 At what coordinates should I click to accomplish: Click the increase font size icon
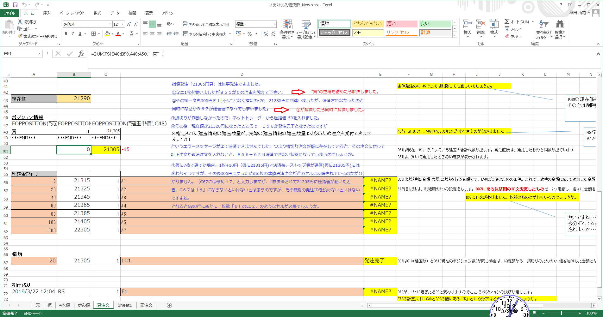coord(129,24)
